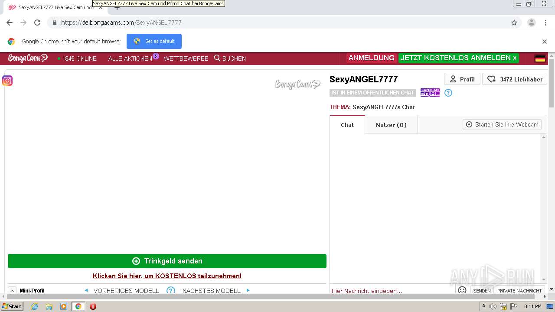Go back to previous page
This screenshot has width=555, height=312.
pos(10,23)
